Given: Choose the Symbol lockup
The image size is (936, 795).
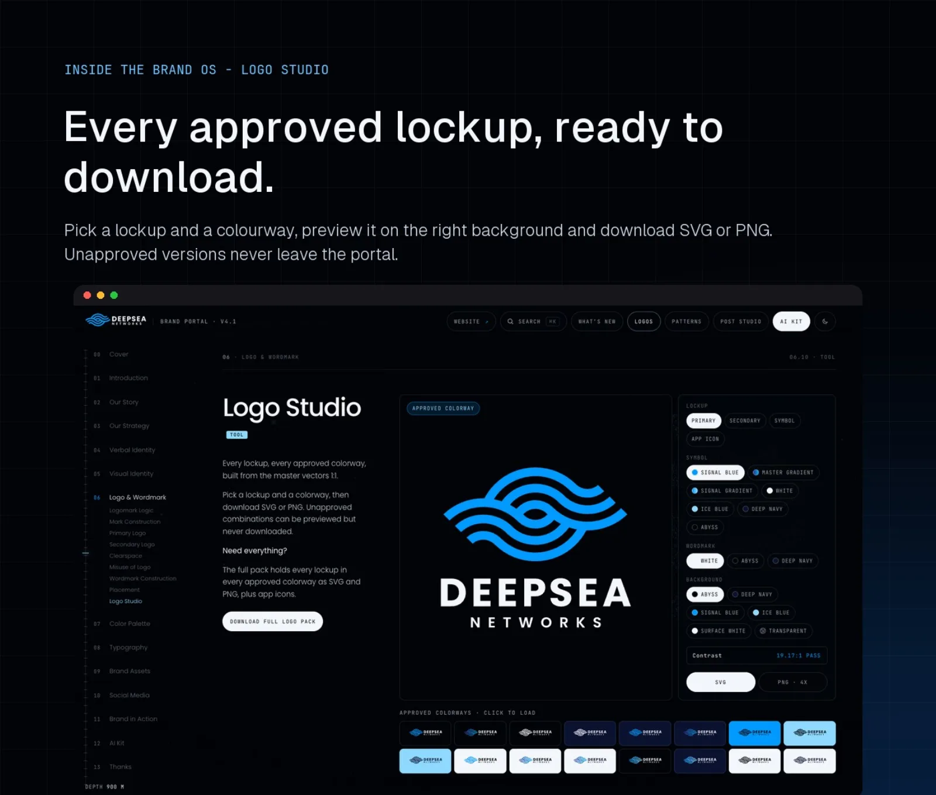Looking at the screenshot, I should pyautogui.click(x=784, y=421).
